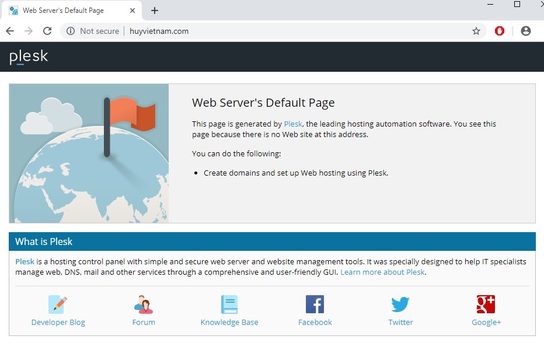The width and height of the screenshot is (544, 343).
Task: Open the Forum people icon
Action: [x=144, y=304]
